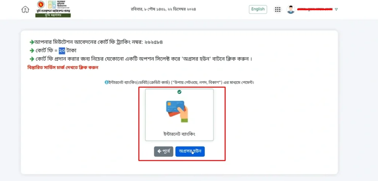The width and height of the screenshot is (378, 181).
Task: Open the redacted username menu
Action: 315,9
